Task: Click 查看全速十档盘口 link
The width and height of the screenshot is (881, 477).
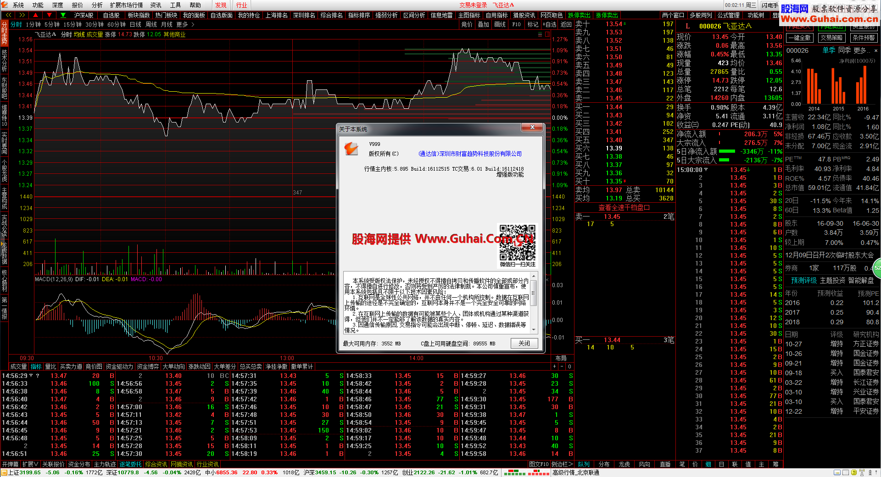Action: coord(624,208)
